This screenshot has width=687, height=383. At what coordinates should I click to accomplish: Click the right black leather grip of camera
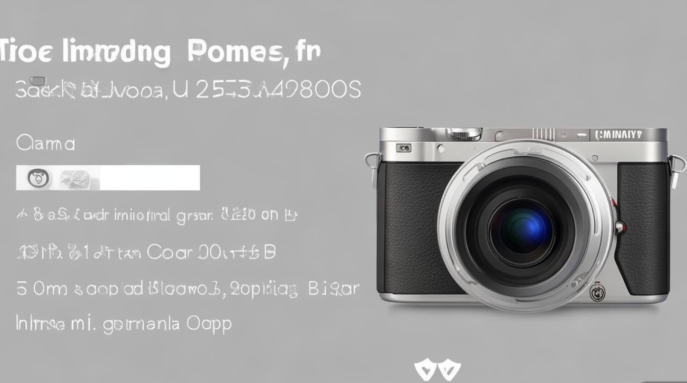point(643,228)
